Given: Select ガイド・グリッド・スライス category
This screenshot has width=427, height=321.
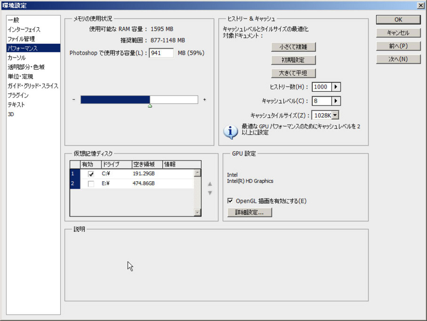Looking at the screenshot, I should [x=33, y=86].
